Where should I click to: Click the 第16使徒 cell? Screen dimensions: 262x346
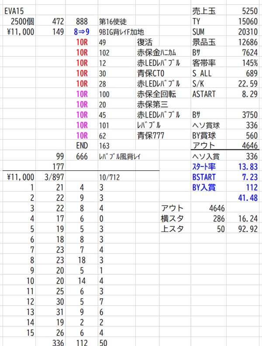(x=112, y=21)
